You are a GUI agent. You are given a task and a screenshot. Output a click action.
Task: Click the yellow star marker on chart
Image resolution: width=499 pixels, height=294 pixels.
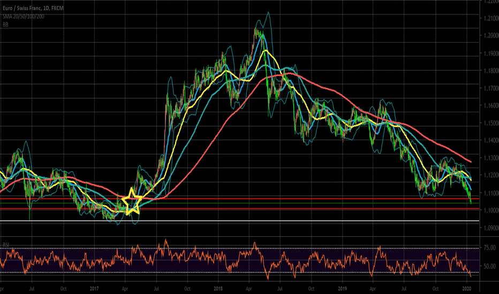pos(132,203)
